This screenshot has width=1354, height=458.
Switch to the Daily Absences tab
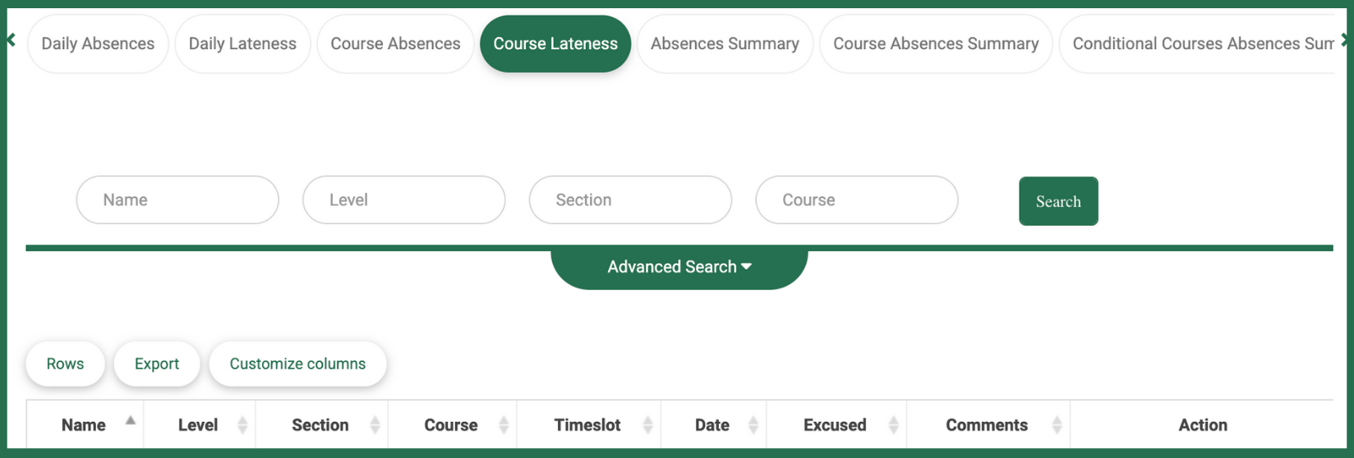pos(98,44)
